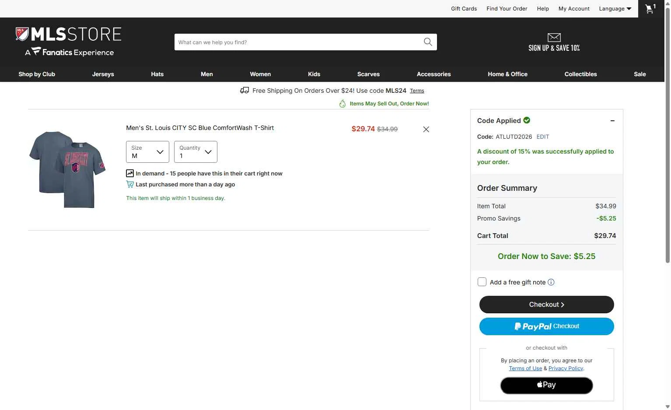Click the ships within 1 business day text
This screenshot has width=671, height=410.
pos(175,198)
